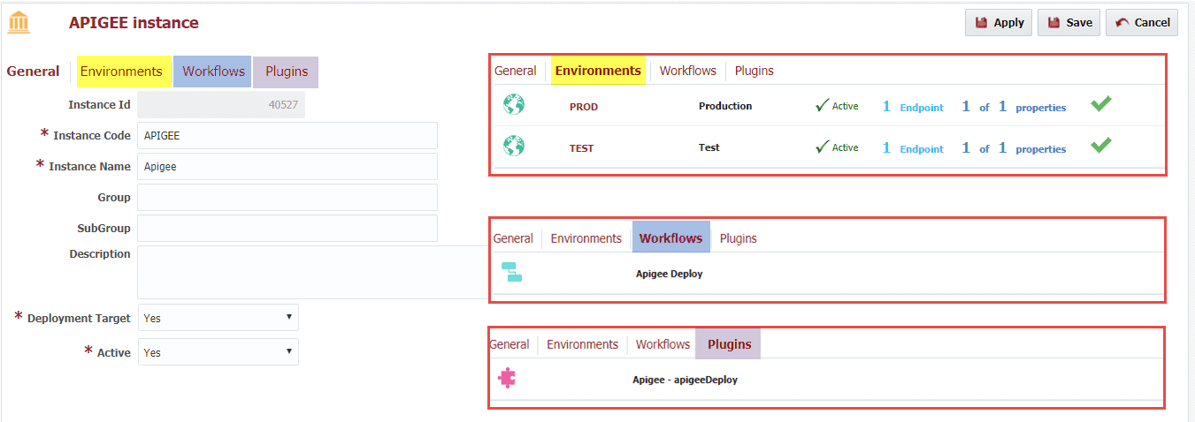1195x422 pixels.
Task: Click the Group input field
Action: [287, 198]
